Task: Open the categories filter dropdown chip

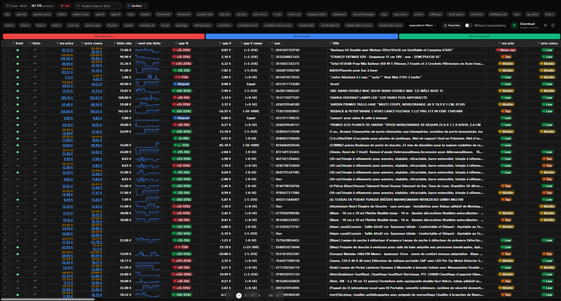Action: [339, 14]
